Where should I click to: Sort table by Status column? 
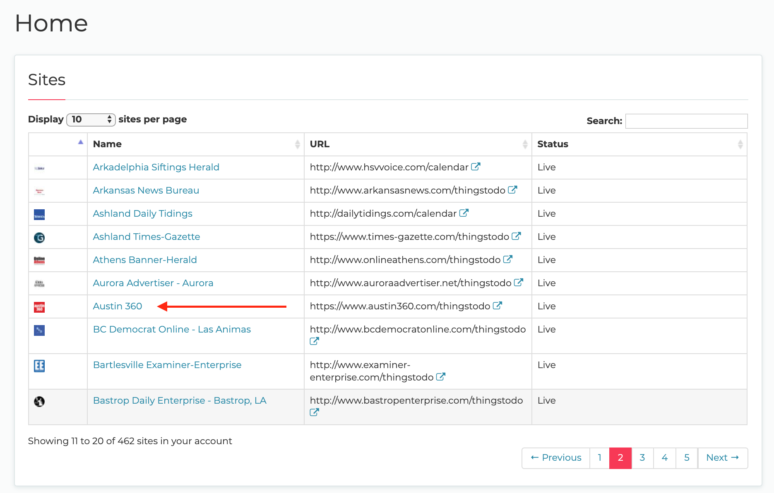(639, 144)
